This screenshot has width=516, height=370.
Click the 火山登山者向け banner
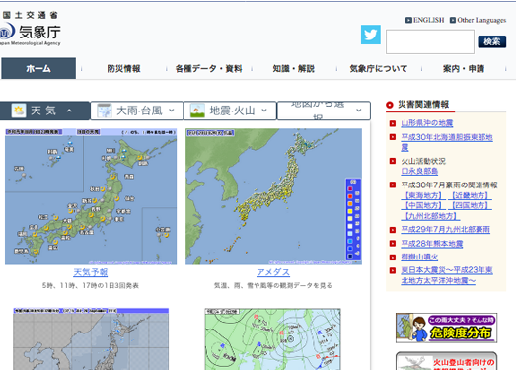(x=446, y=361)
